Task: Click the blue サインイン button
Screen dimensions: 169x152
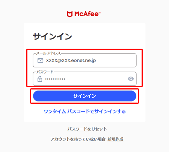Action: [84, 96]
